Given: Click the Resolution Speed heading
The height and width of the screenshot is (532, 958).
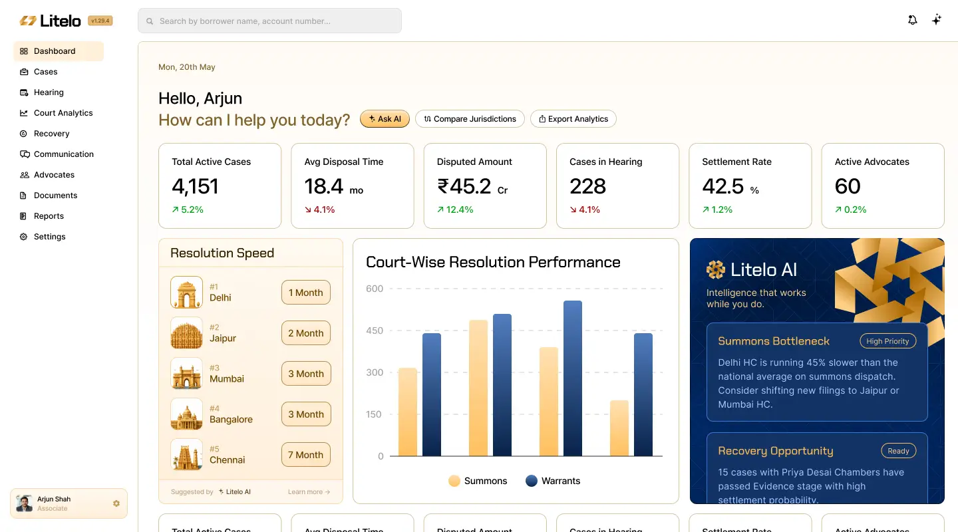Looking at the screenshot, I should pos(222,253).
